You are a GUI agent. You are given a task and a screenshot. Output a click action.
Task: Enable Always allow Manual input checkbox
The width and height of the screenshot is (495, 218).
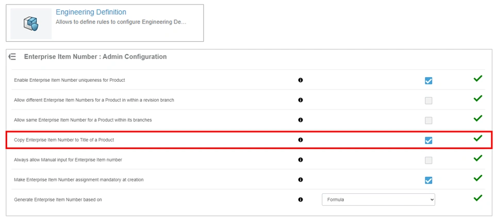(x=428, y=160)
